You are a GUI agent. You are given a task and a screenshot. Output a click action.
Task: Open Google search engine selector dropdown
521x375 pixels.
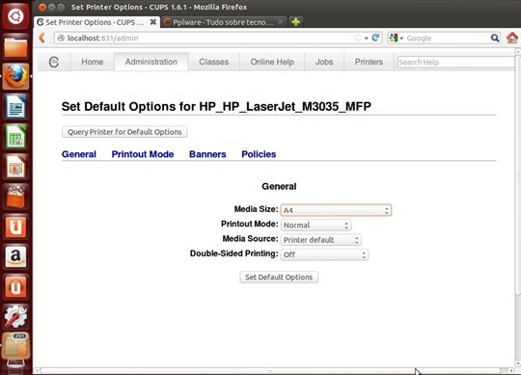(397, 38)
